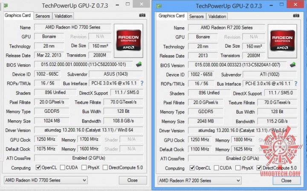Click Device ID value 1002 - 665C
This screenshot has height=191, width=307.
[x=47, y=74]
